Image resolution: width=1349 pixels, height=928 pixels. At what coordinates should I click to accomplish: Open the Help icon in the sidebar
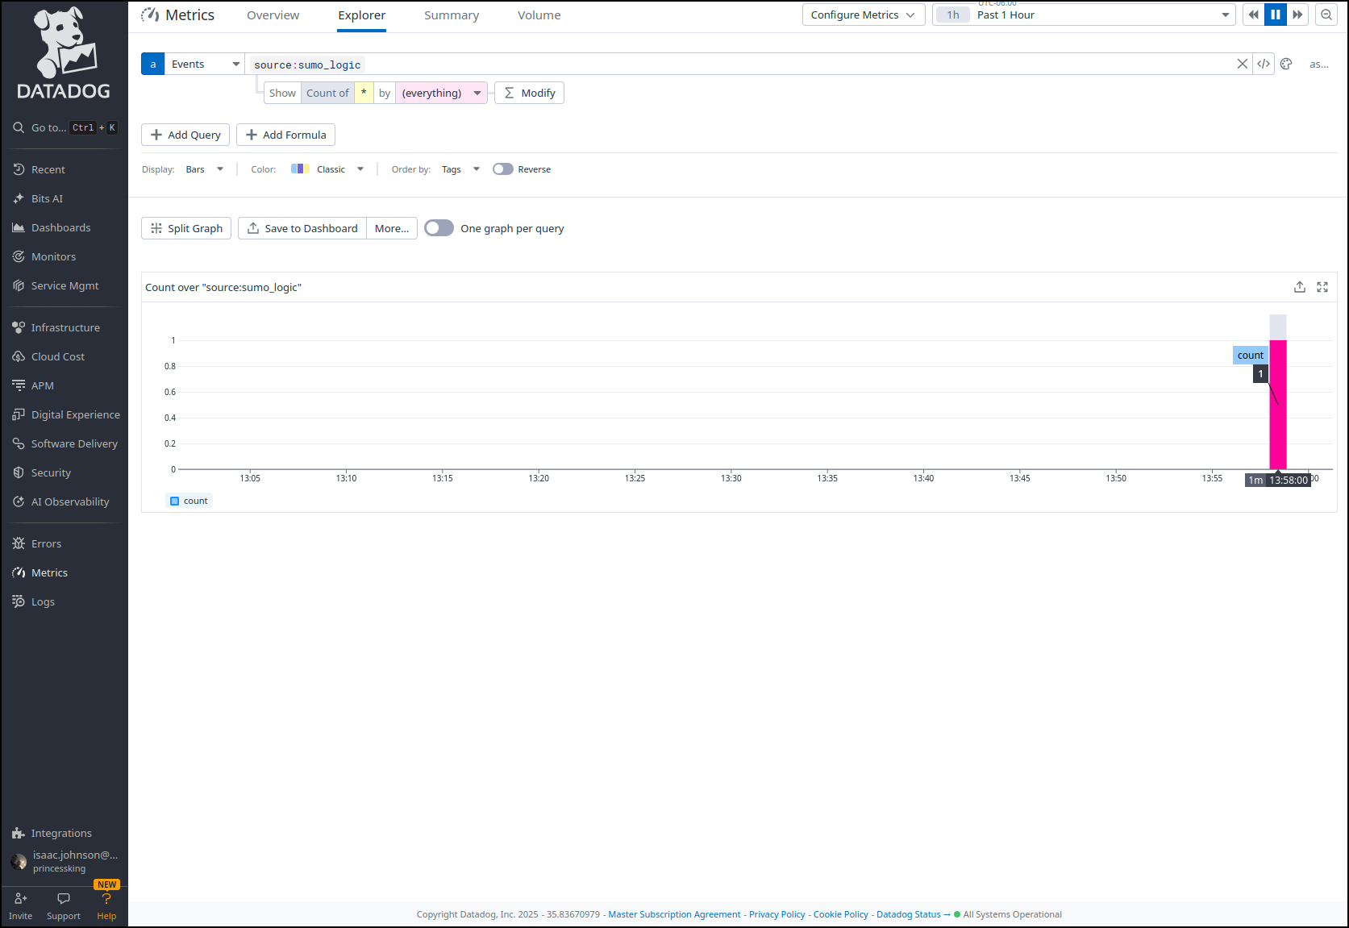(106, 905)
